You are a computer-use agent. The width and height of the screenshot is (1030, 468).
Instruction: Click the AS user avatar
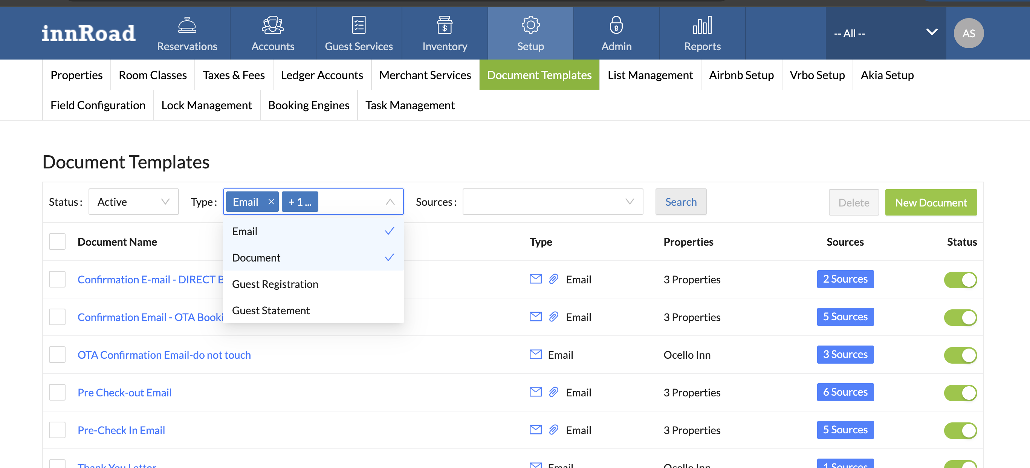(969, 33)
